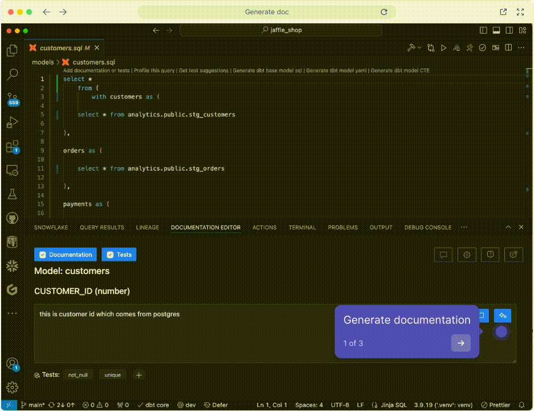Switch to the Lineage tab

point(147,227)
